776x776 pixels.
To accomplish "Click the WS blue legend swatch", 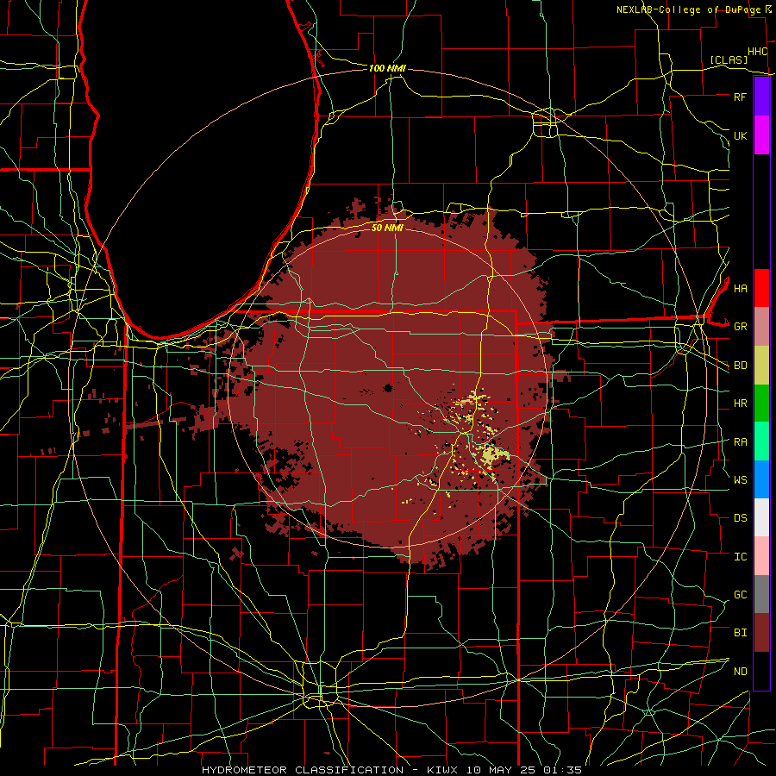I will 761,479.
